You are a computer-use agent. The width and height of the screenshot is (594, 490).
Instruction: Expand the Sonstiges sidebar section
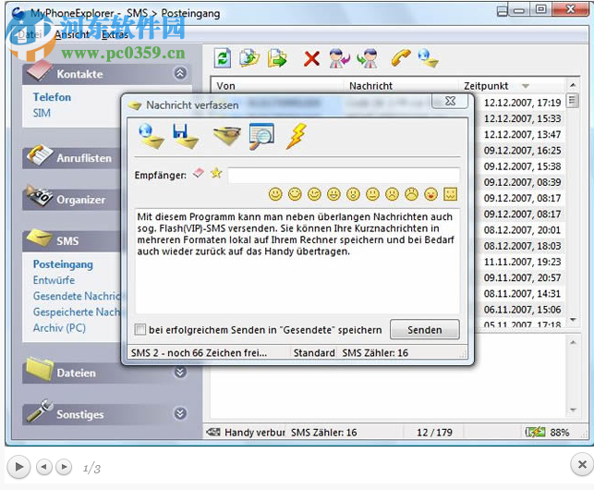(180, 413)
